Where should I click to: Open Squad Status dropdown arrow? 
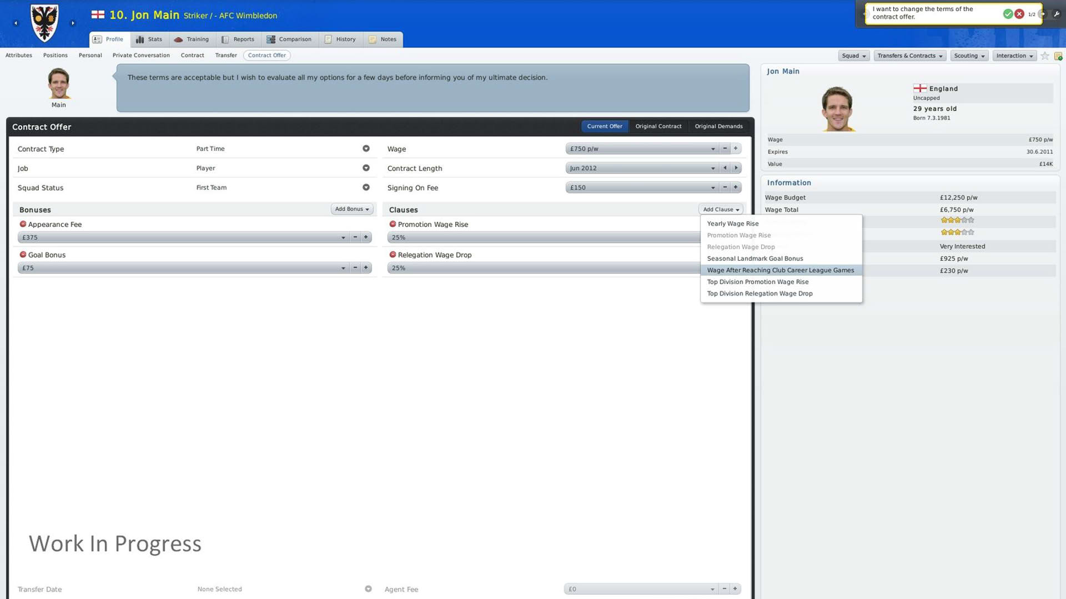[366, 187]
